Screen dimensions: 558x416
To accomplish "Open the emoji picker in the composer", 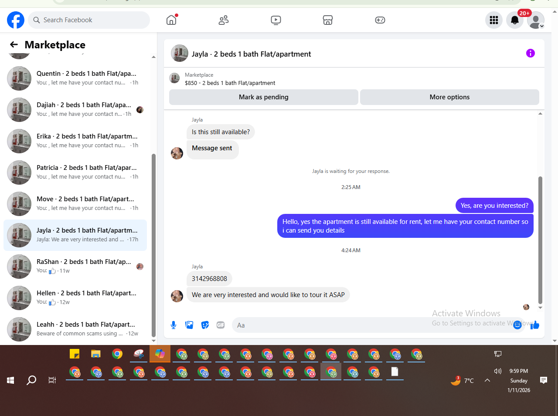I will 517,325.
